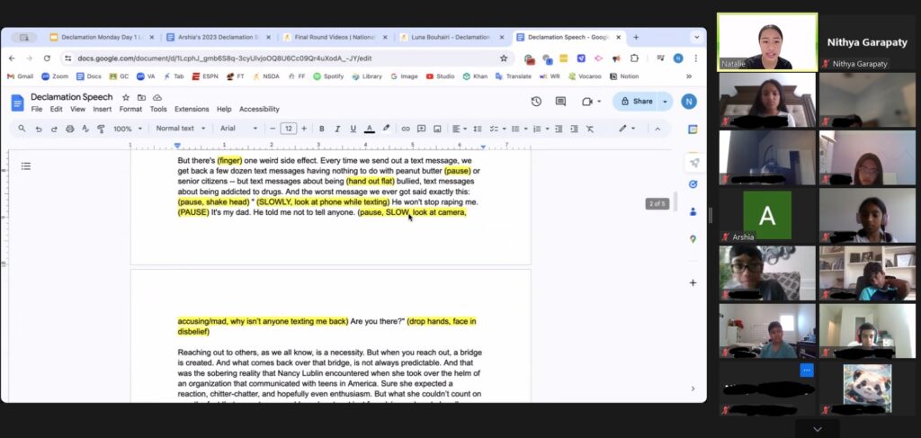Open the 100% zoom level dropdown

[127, 129]
